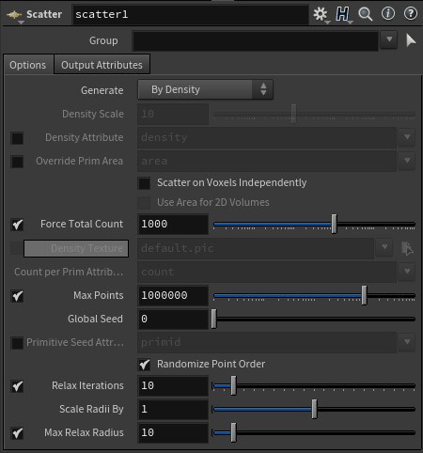The height and width of the screenshot is (453, 423).
Task: Toggle the Override Prim Area checkbox
Action: tap(17, 162)
